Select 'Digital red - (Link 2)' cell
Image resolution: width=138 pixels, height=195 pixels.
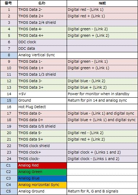(102, 133)
